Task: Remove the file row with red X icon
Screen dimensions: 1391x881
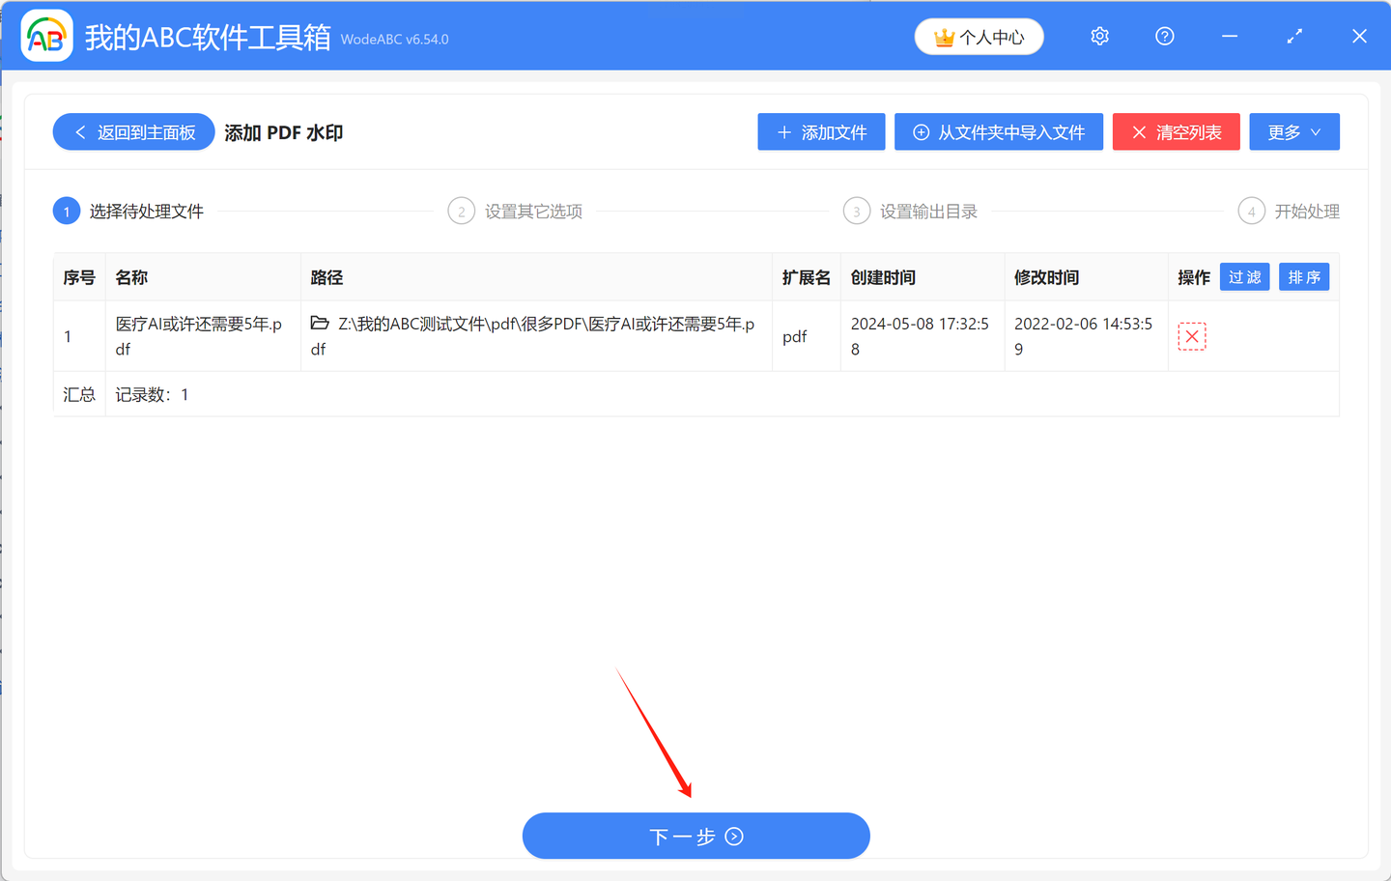Action: coord(1192,336)
